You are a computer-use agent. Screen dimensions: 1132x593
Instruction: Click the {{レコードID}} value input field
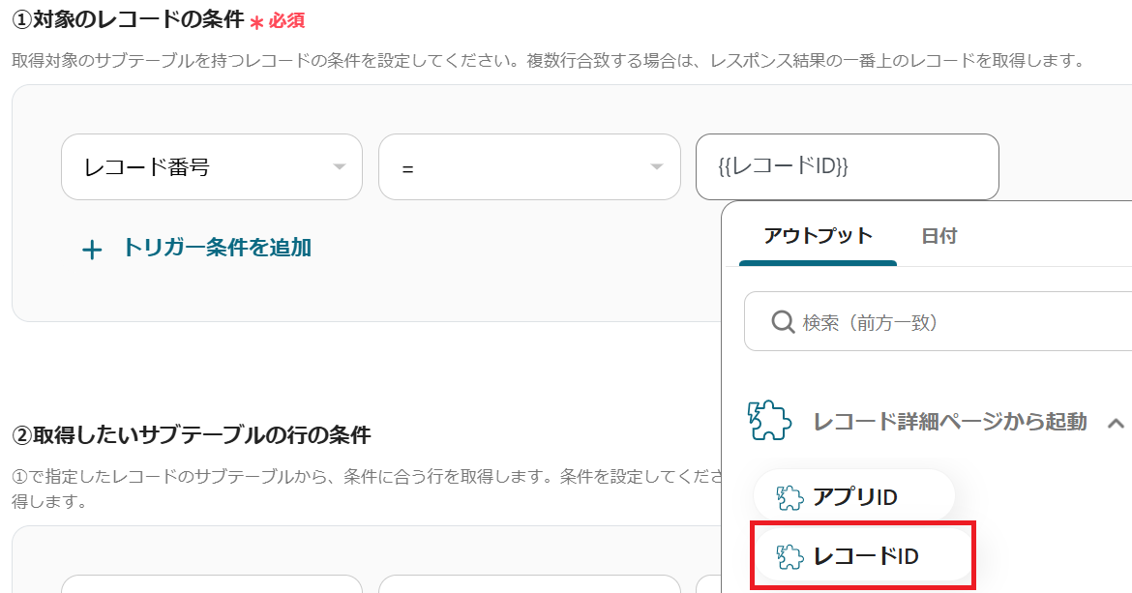pos(847,166)
